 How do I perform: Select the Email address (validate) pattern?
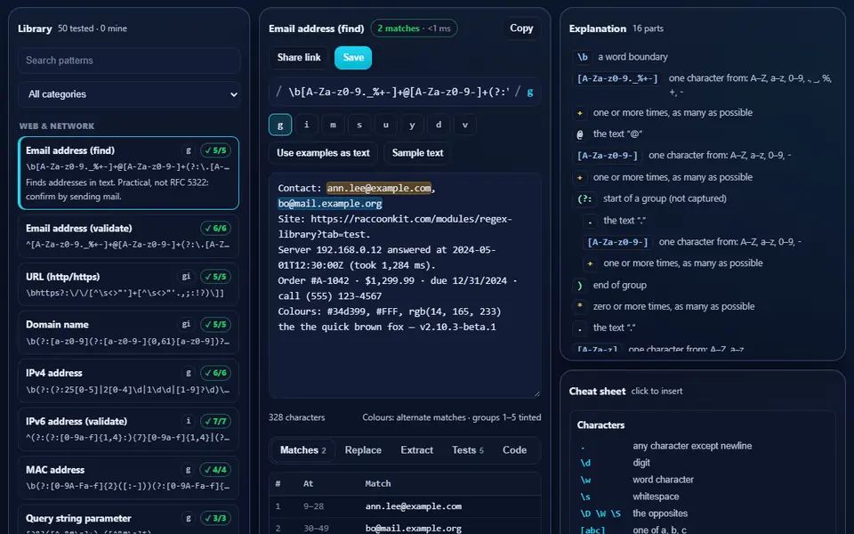[128, 236]
